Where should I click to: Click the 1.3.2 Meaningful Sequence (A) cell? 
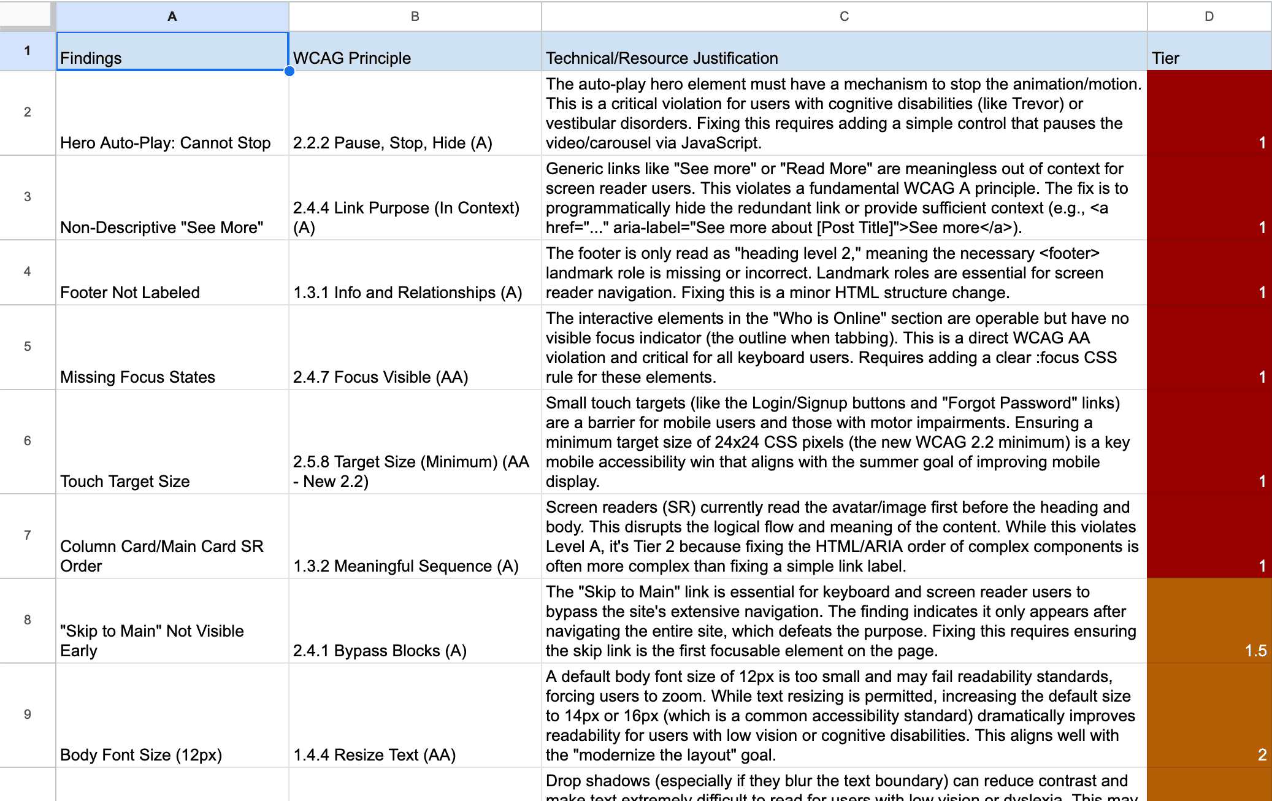[x=415, y=537]
